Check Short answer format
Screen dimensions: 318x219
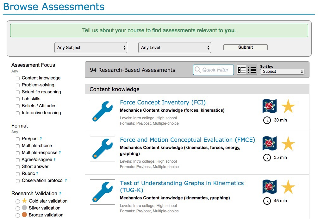tap(18, 167)
